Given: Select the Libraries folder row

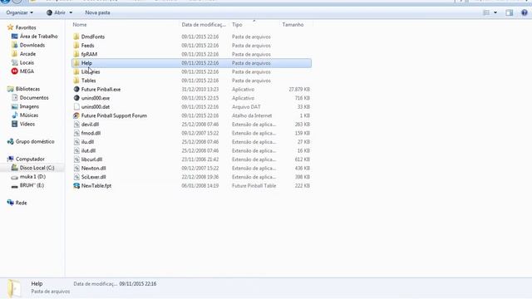Looking at the screenshot, I should (191, 72).
